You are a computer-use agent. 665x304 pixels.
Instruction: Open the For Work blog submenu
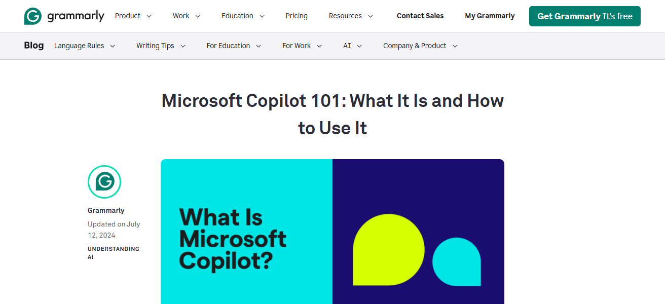[302, 46]
